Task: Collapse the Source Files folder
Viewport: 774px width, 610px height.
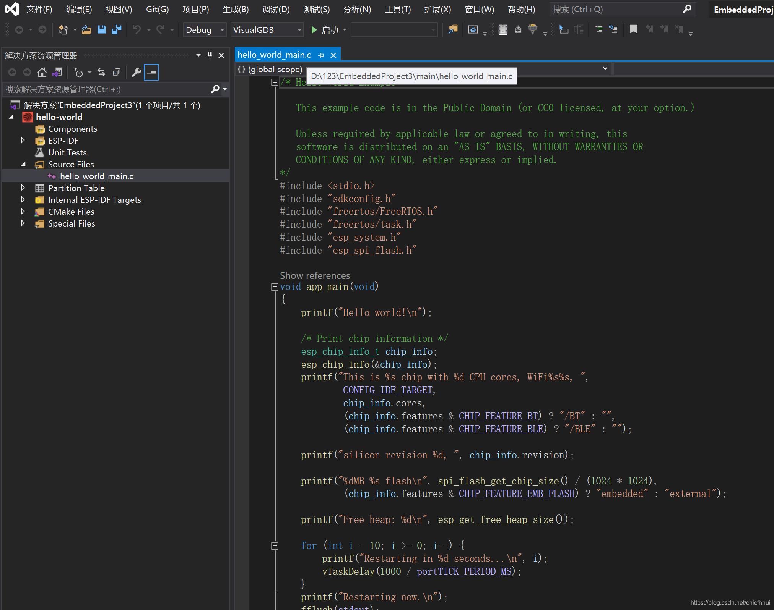Action: [23, 164]
